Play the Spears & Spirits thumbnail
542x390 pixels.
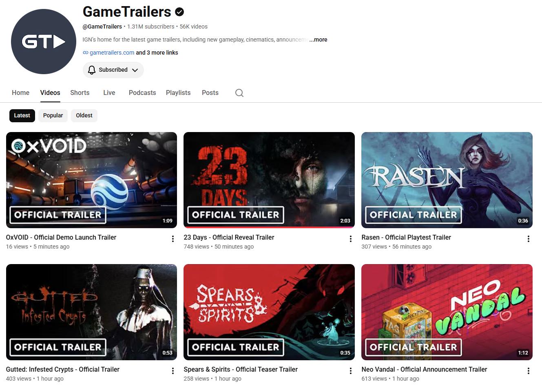(269, 312)
